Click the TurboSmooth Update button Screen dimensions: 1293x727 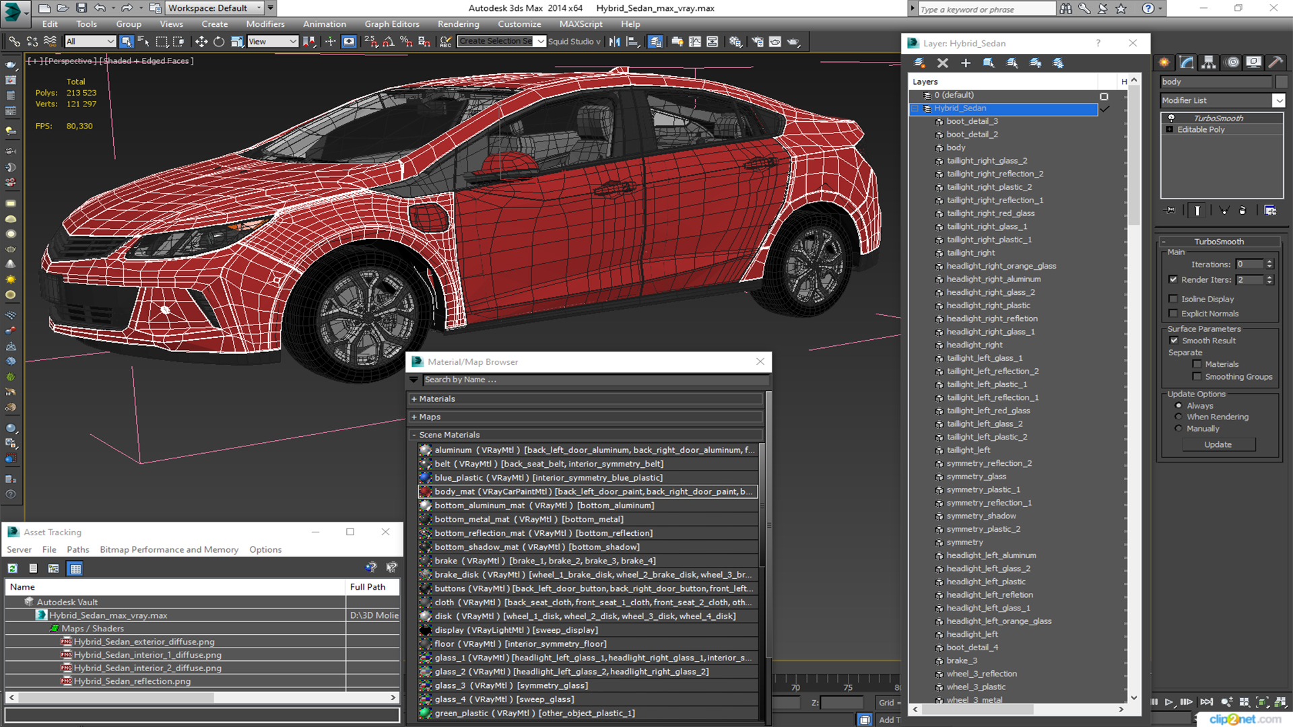[x=1218, y=444]
